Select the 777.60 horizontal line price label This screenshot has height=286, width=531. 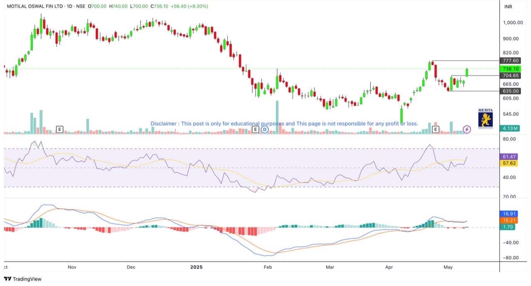(x=511, y=61)
